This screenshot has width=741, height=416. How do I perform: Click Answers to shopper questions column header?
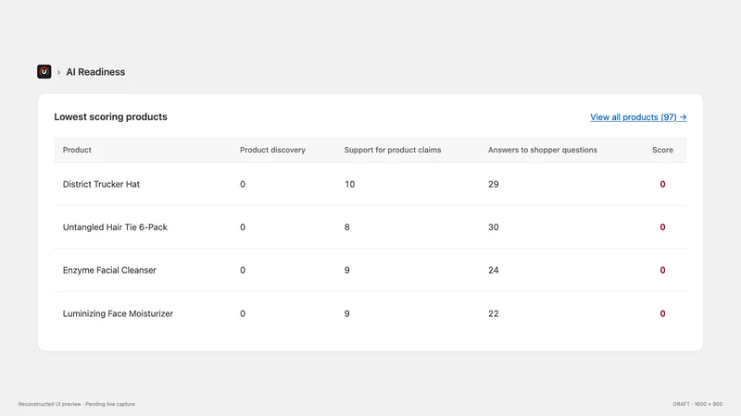pyautogui.click(x=543, y=150)
